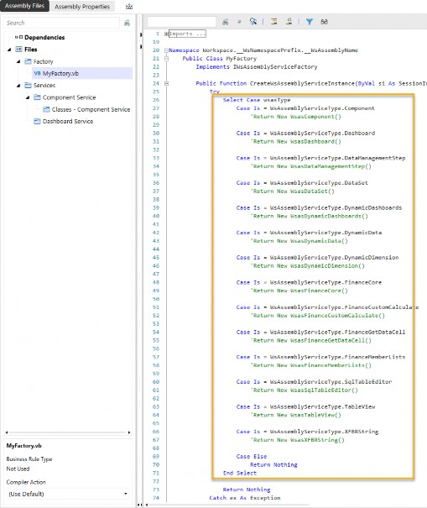Click the binoculars find icon in editor toolbar

226,22
